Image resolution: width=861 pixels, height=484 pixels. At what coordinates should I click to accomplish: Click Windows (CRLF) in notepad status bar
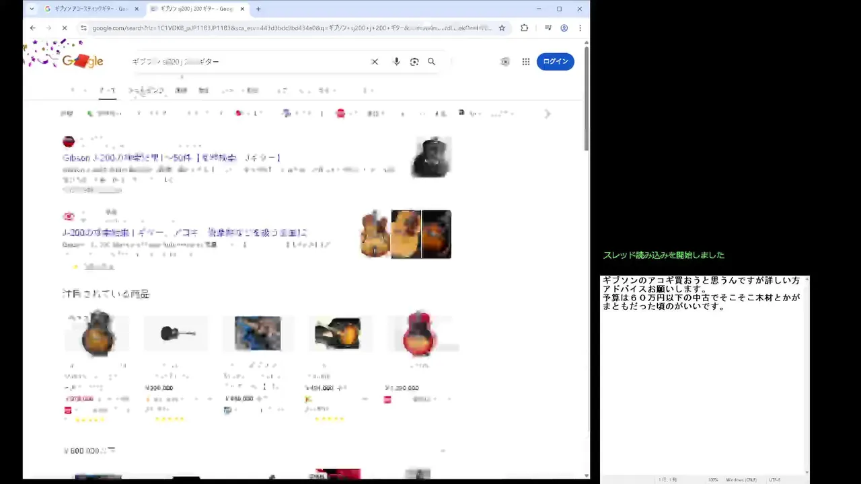click(741, 480)
